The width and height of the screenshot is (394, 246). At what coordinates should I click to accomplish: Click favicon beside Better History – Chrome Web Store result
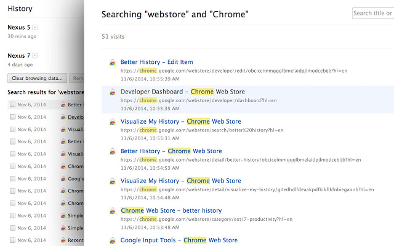pyautogui.click(x=113, y=152)
